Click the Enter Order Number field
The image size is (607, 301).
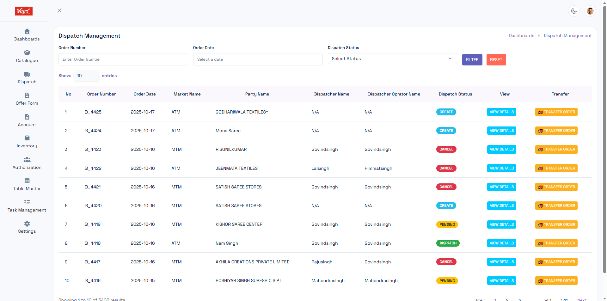point(123,59)
